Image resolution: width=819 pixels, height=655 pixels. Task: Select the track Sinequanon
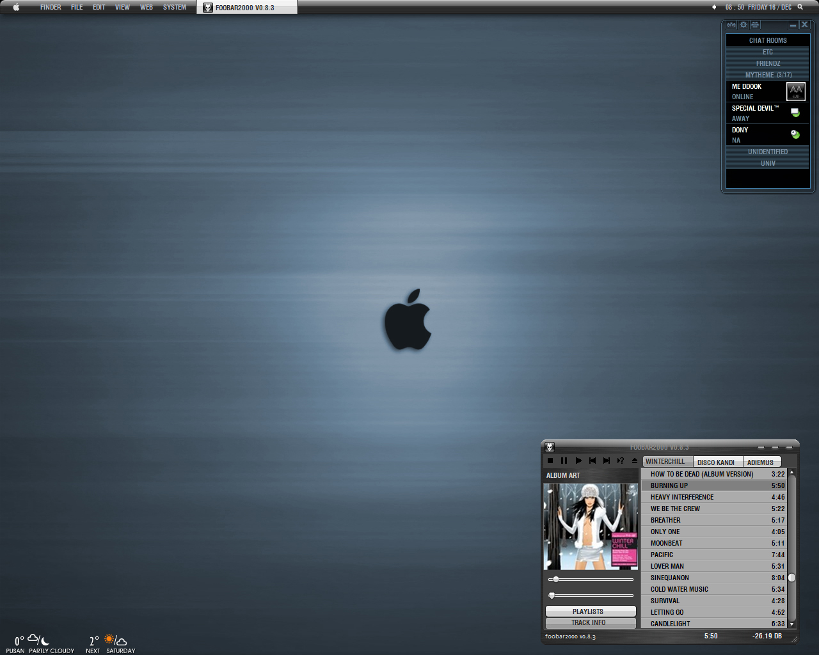click(x=714, y=578)
